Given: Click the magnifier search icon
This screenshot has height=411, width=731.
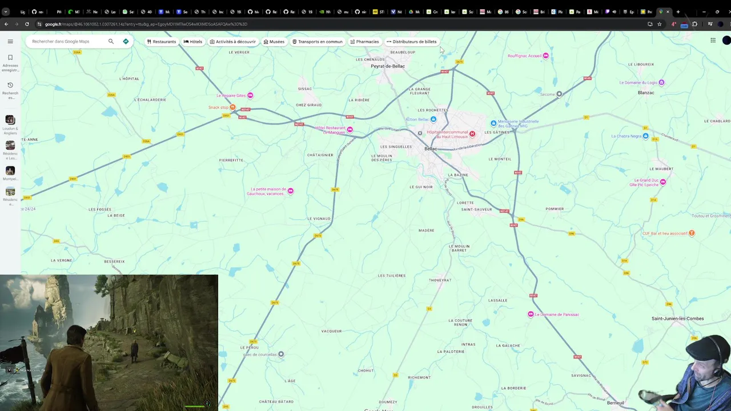Looking at the screenshot, I should point(111,41).
